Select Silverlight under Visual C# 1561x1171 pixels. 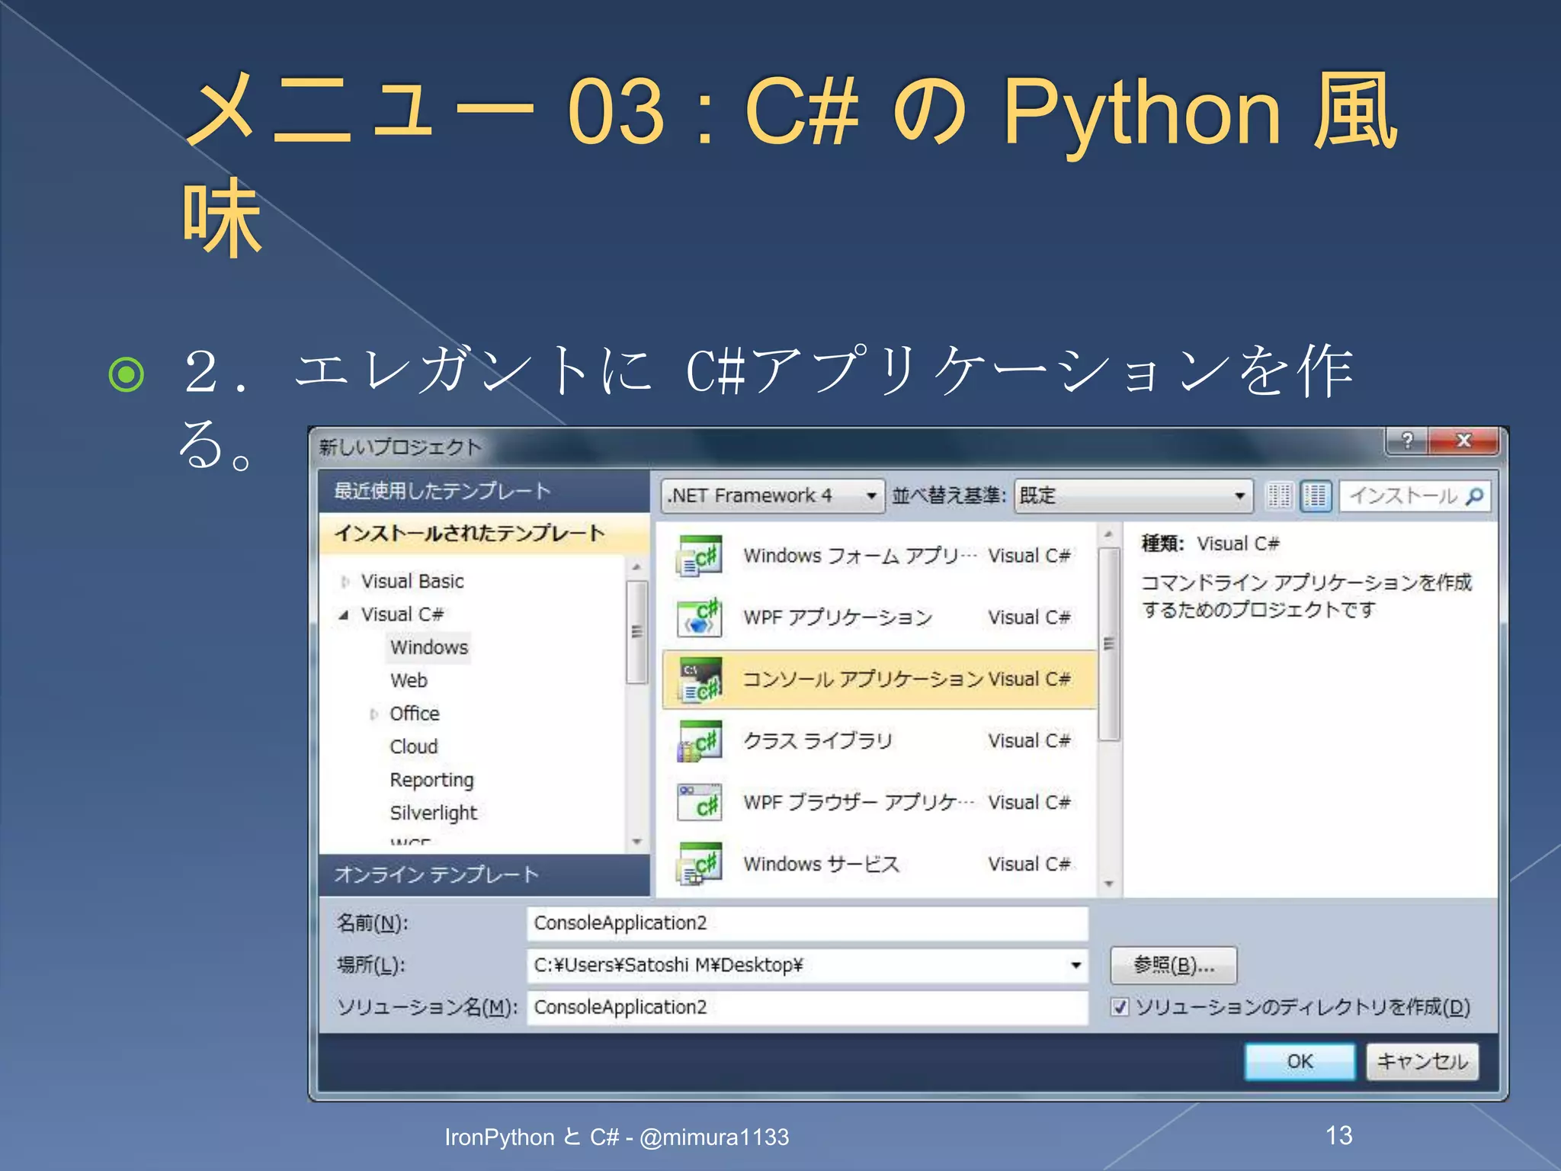[x=433, y=813]
